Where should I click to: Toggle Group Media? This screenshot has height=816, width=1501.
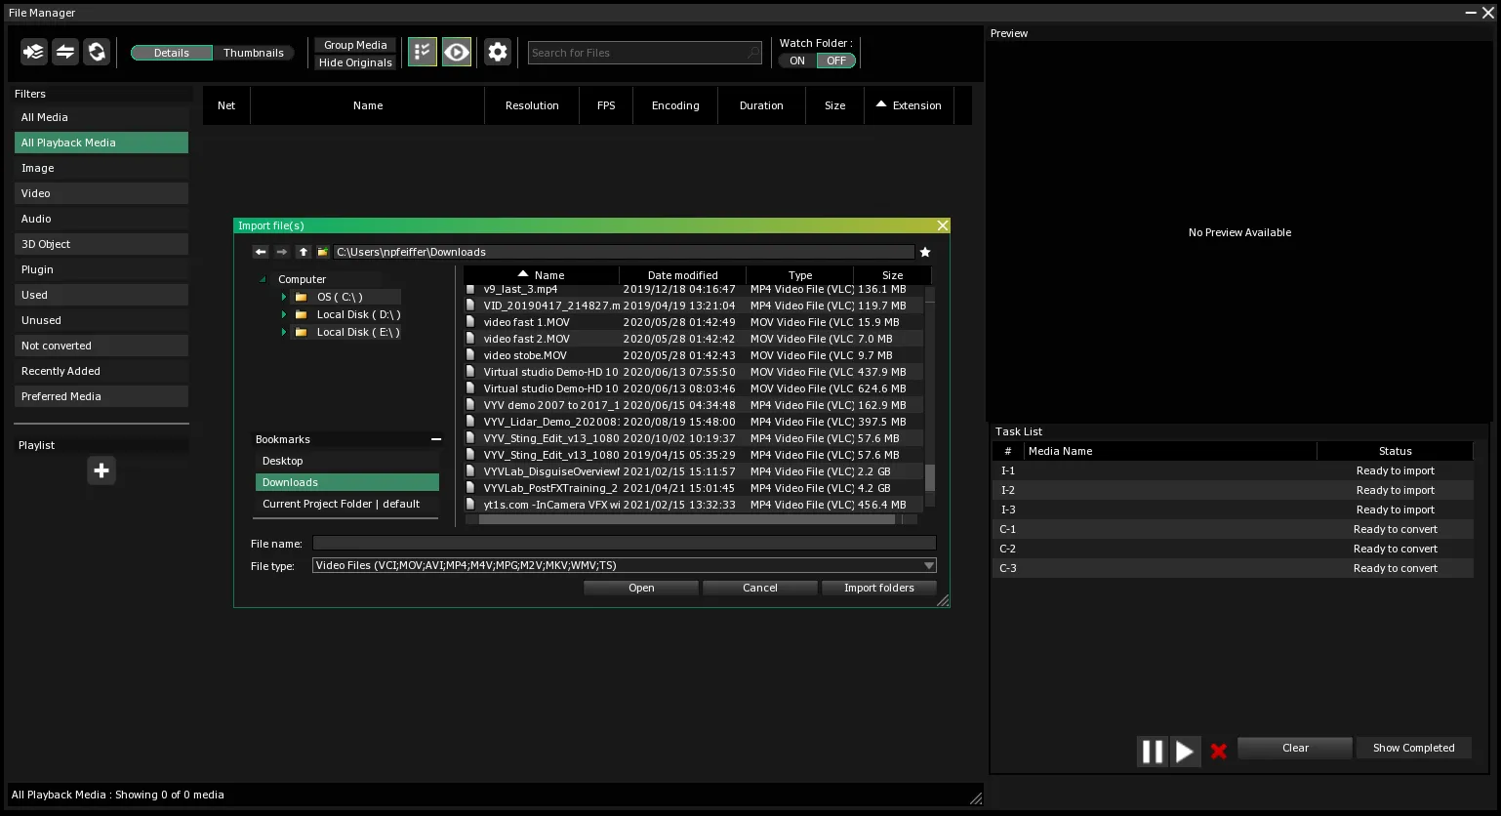(355, 45)
